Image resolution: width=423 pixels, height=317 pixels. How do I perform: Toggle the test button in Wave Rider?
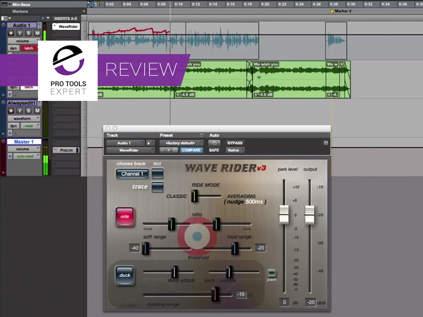(158, 173)
